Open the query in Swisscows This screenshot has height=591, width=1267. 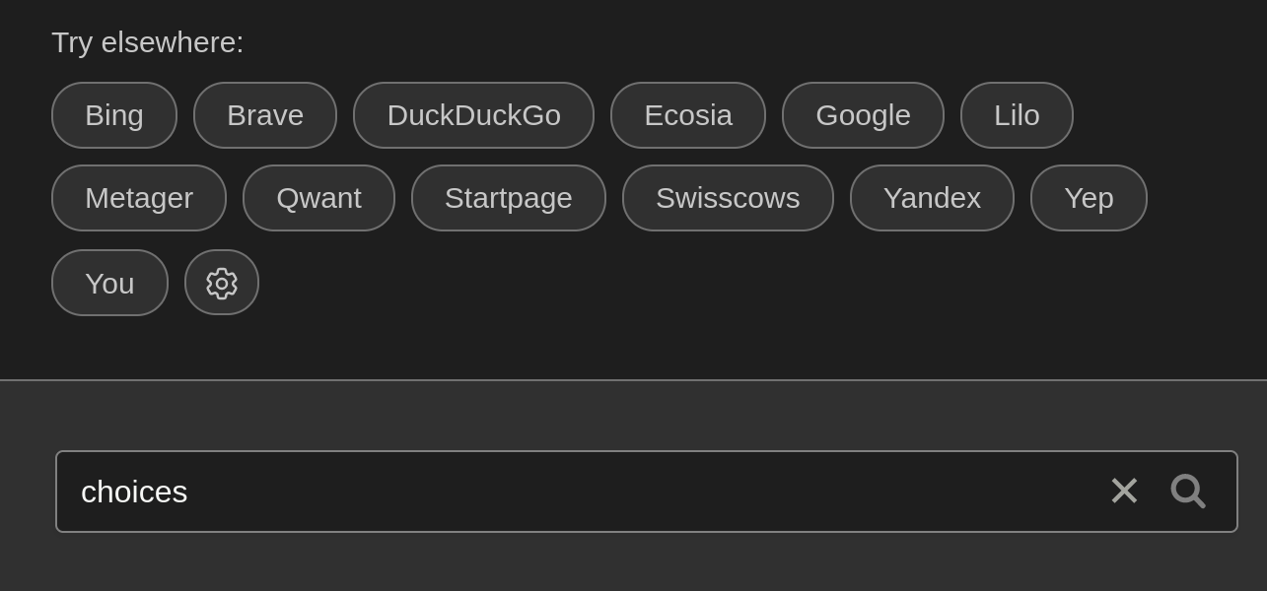(x=728, y=197)
